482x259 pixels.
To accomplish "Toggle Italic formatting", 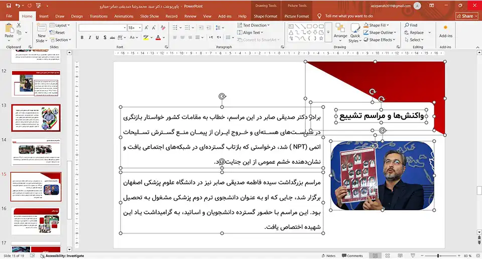I will pyautogui.click(x=89, y=38).
